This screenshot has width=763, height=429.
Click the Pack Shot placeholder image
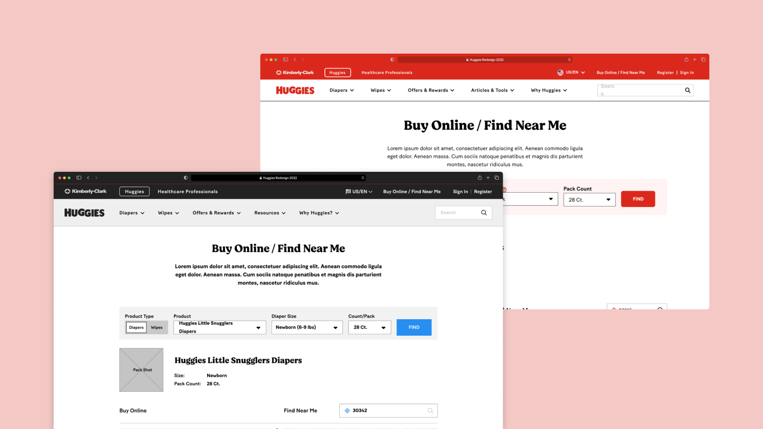pos(142,370)
